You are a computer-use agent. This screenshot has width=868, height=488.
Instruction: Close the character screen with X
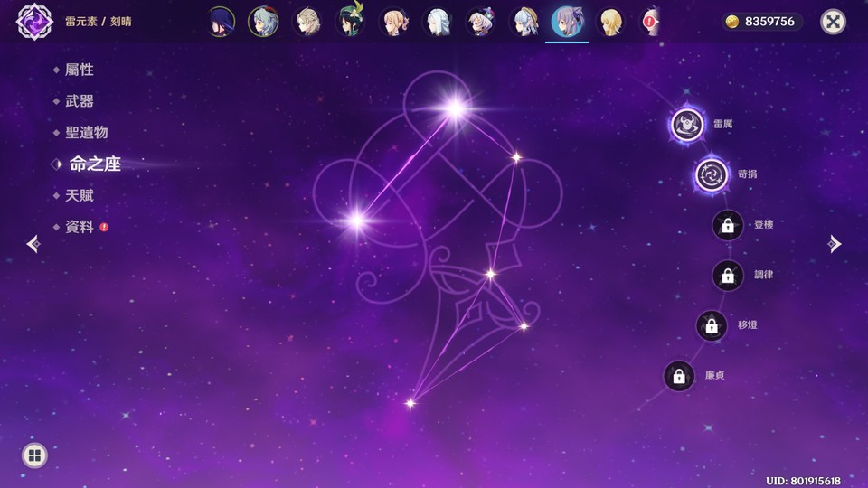tap(833, 22)
